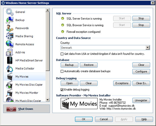
Task: Click sidebar scrollbar up arrow
Action: (48, 10)
